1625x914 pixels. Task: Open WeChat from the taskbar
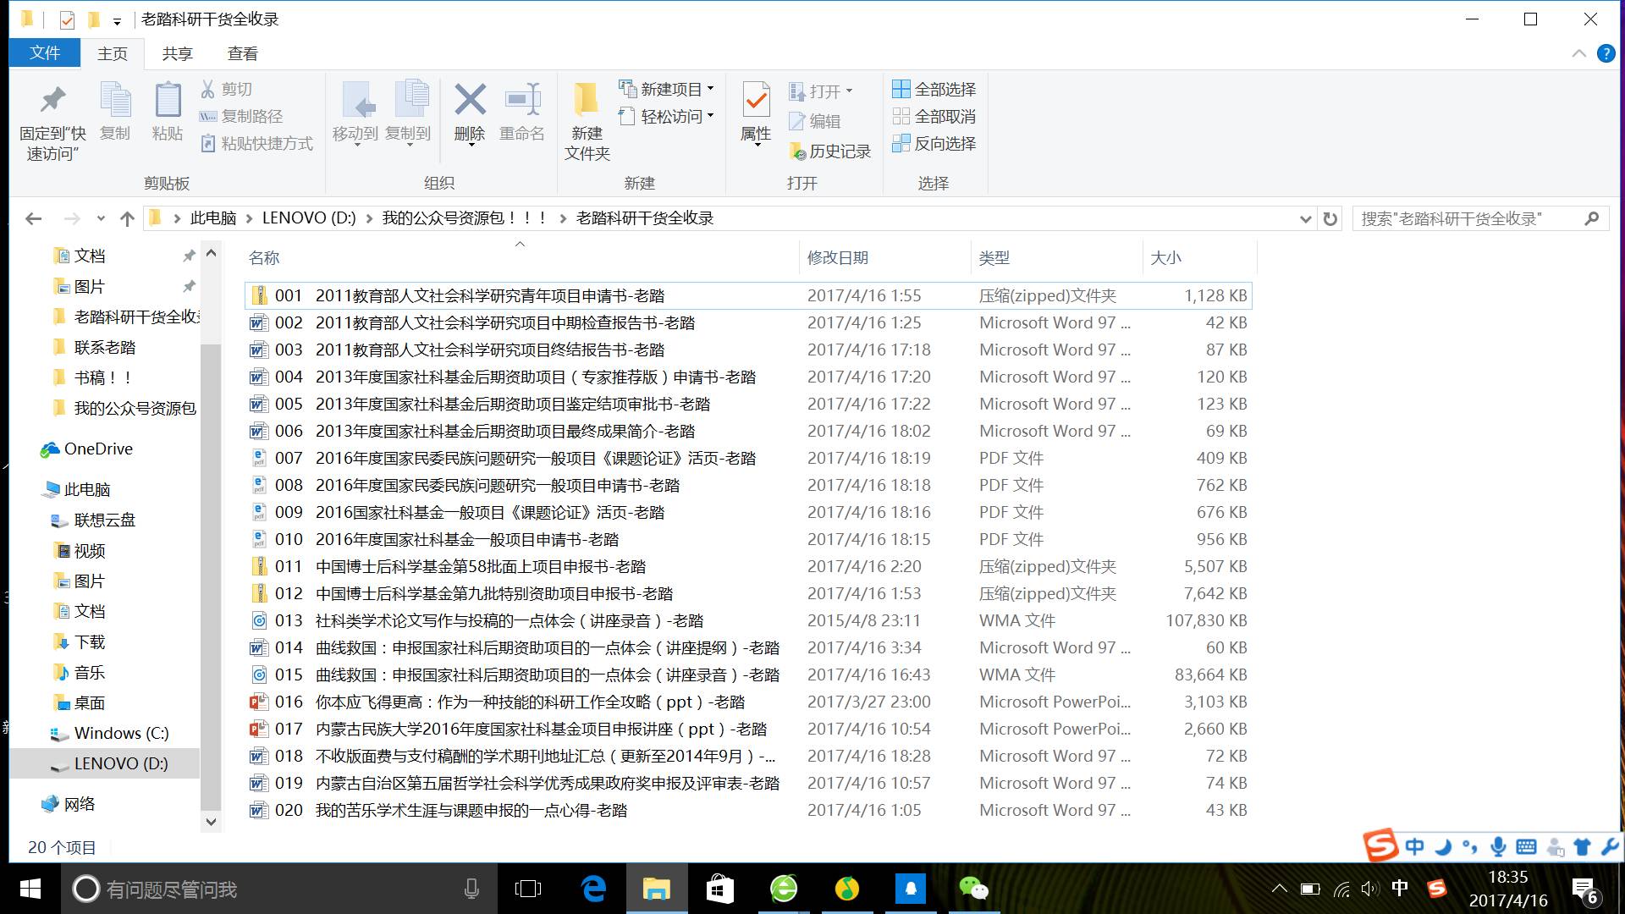pyautogui.click(x=973, y=889)
